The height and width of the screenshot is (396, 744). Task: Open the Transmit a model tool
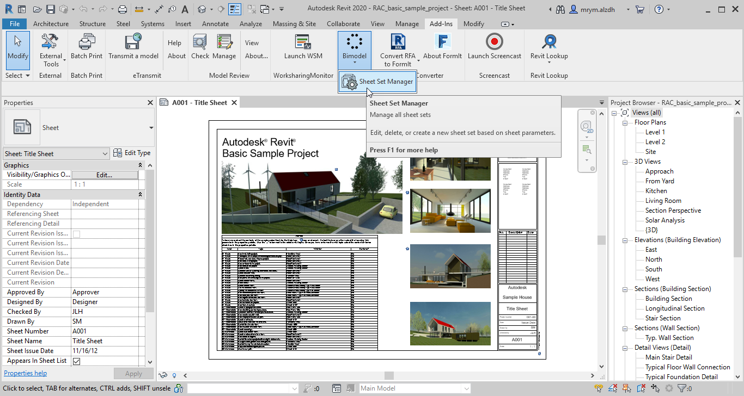click(x=133, y=47)
